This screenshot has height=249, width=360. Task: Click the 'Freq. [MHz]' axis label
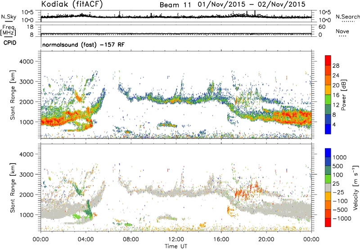tap(8, 30)
